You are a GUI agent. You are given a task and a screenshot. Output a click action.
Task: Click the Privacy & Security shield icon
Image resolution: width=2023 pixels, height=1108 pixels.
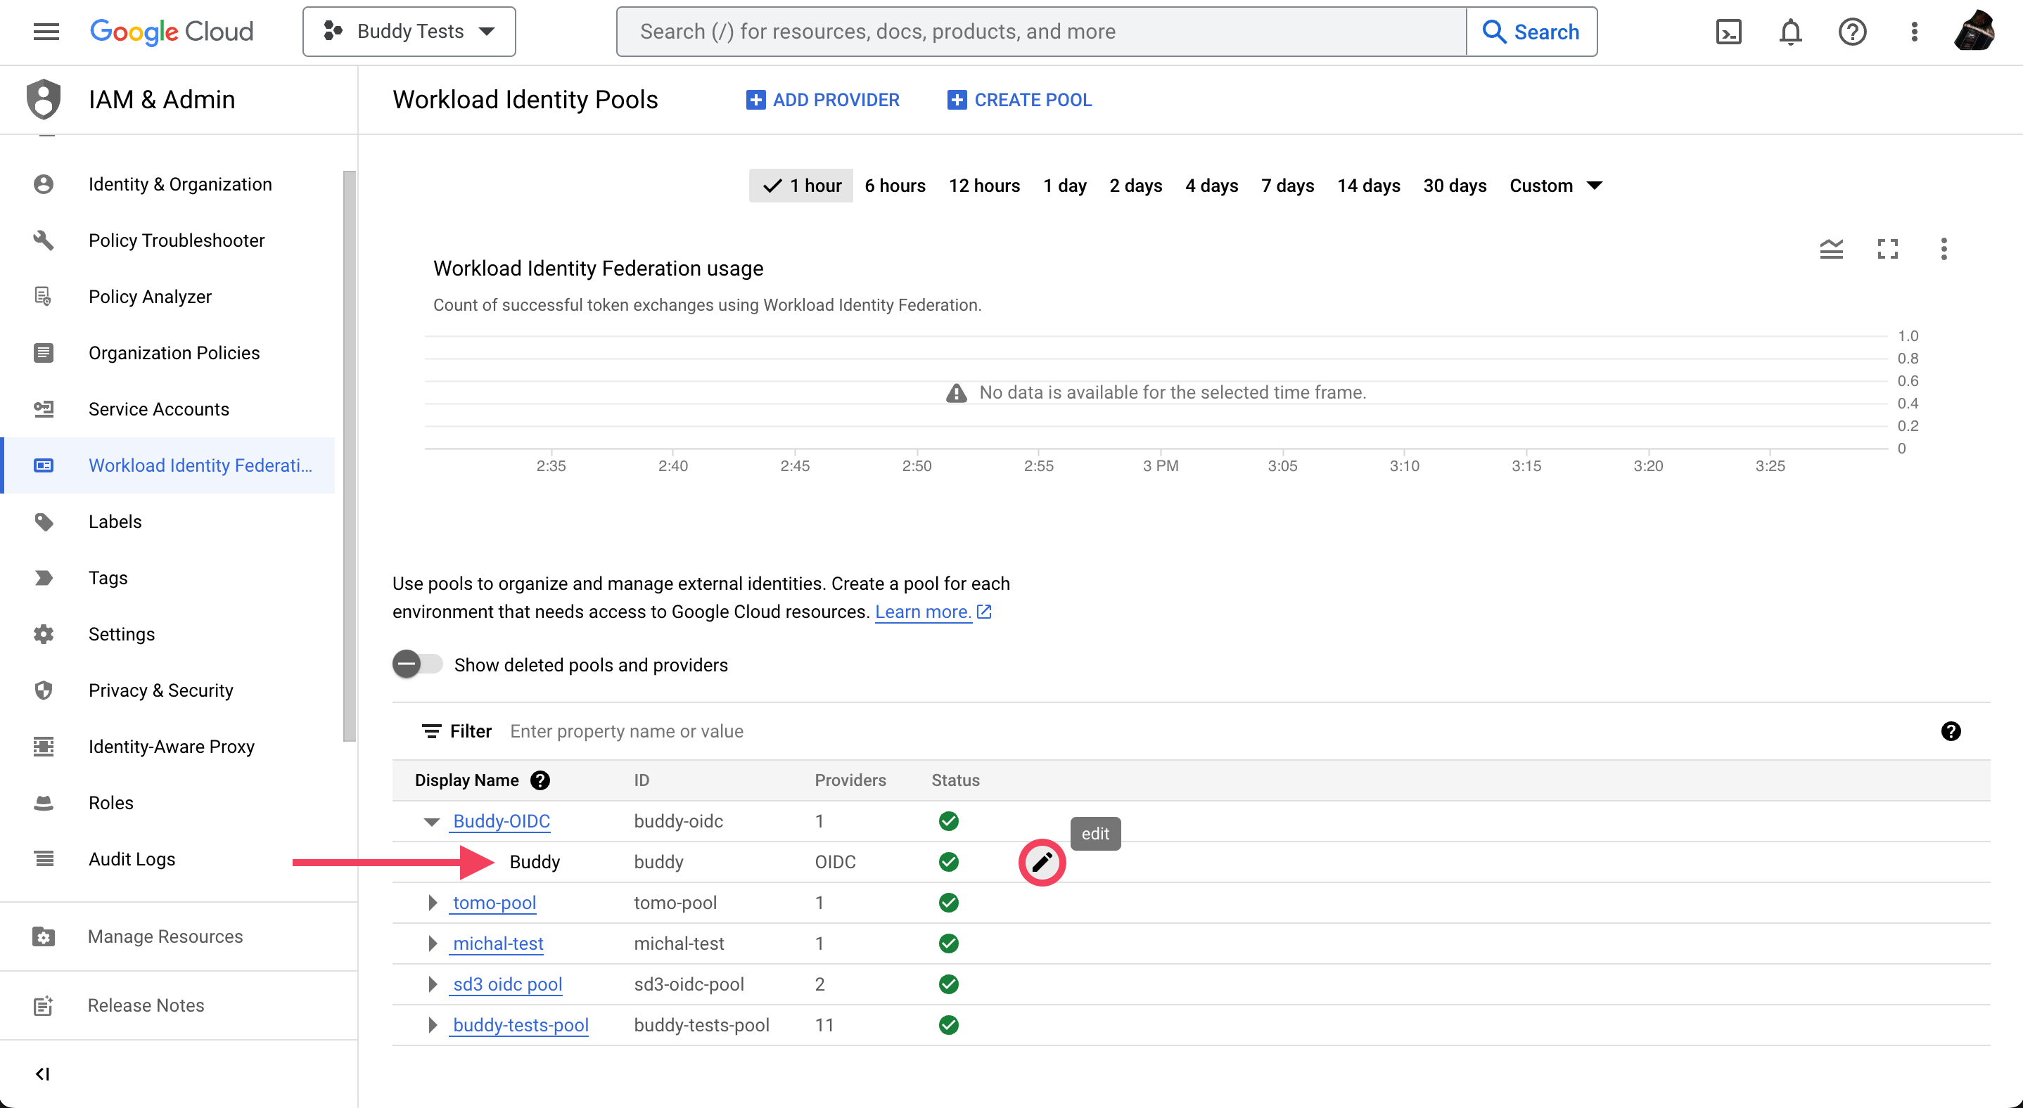click(x=43, y=690)
